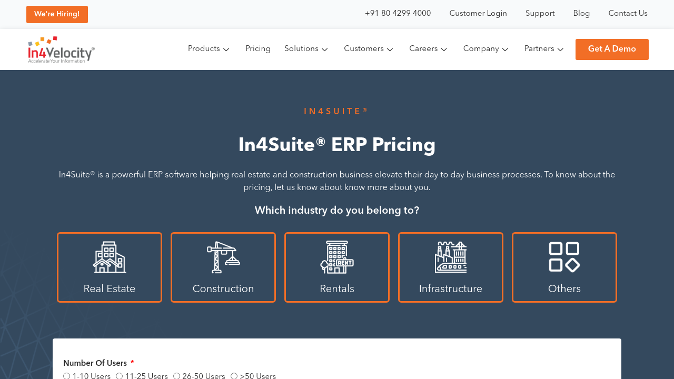Viewport: 674px width, 379px height.
Task: Call the +91 80 4299 4000 number
Action: [x=398, y=14]
